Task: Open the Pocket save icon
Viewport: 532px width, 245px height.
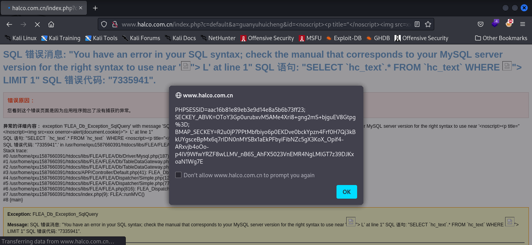Action: click(481, 24)
